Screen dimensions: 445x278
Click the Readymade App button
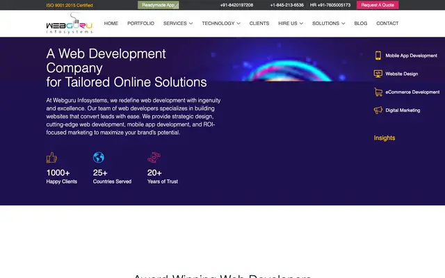(x=159, y=5)
